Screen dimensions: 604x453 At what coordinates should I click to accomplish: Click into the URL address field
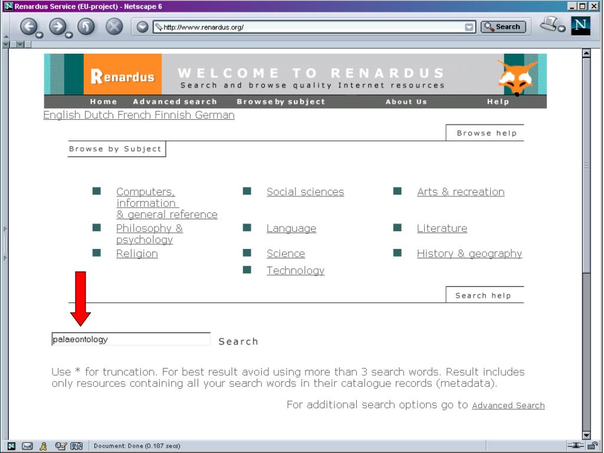[x=309, y=27]
